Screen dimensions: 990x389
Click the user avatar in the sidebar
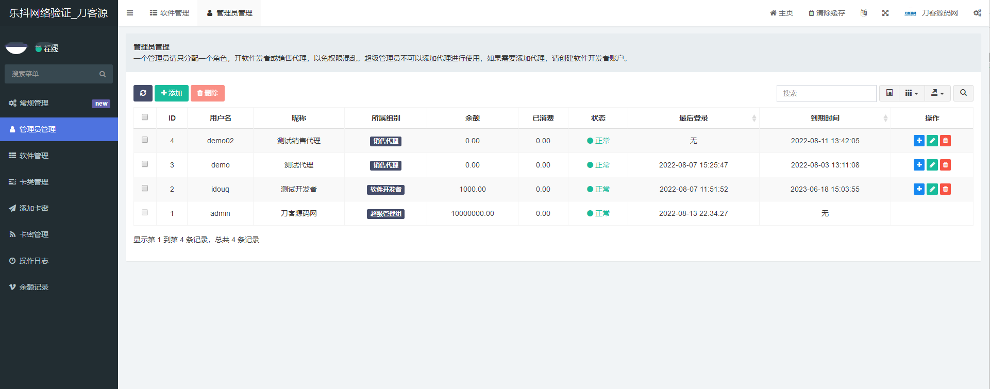(x=16, y=48)
